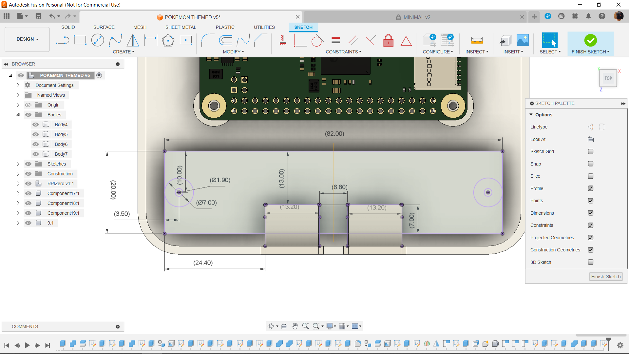
Task: Toggle Points visibility in Sketch Palette
Action: (x=591, y=201)
